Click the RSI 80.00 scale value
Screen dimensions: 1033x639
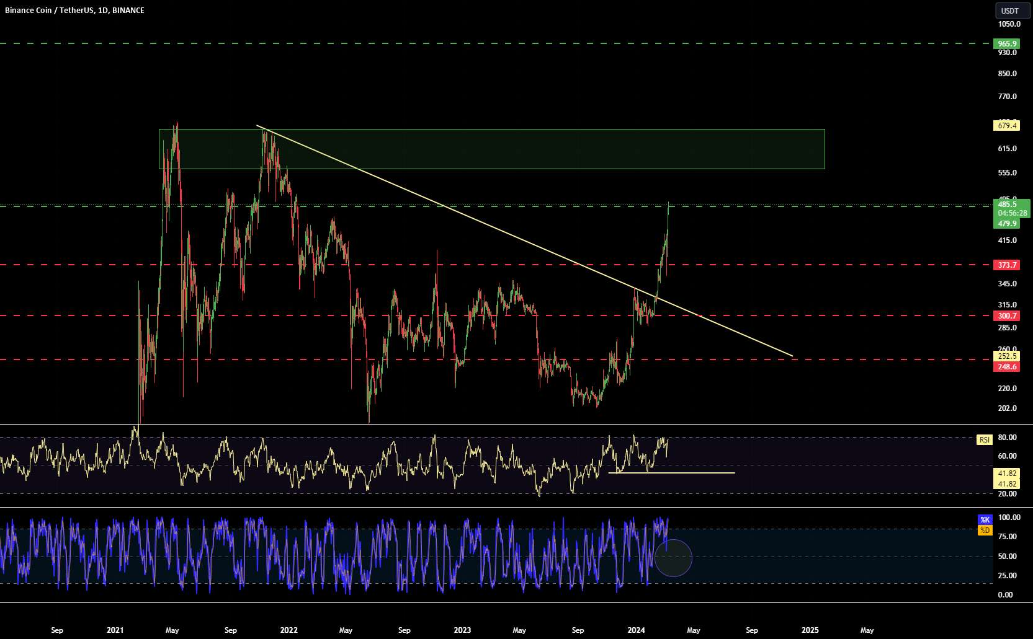coord(1008,438)
